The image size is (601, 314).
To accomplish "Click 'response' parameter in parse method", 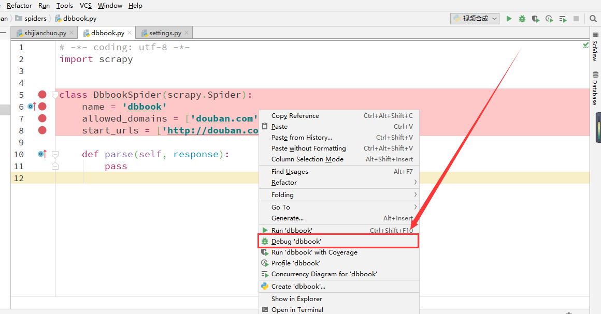I will coord(196,154).
